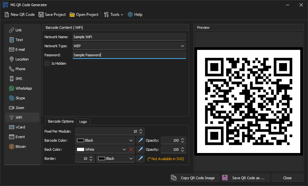Click the Border black color swatch
This screenshot has width=308, height=186.
click(x=102, y=159)
